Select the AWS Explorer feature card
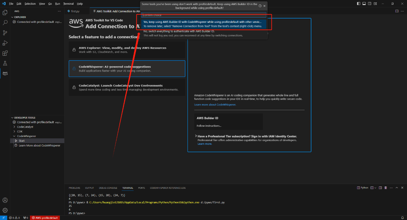The width and height of the screenshot is (407, 220). [127, 50]
